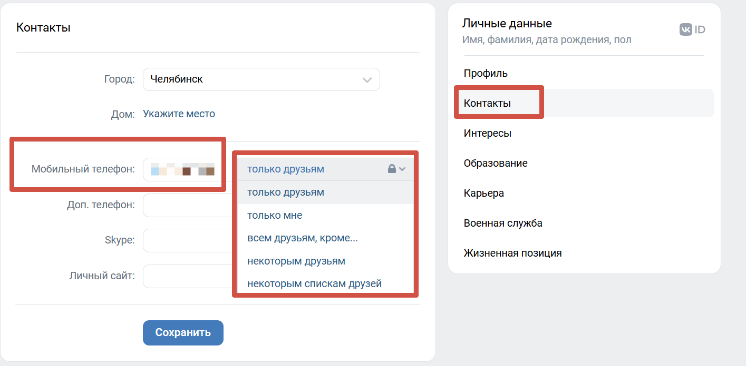Screen dimensions: 746x366
Task: Click the lock icon in privacy dropdown
Action: pyautogui.click(x=392, y=169)
